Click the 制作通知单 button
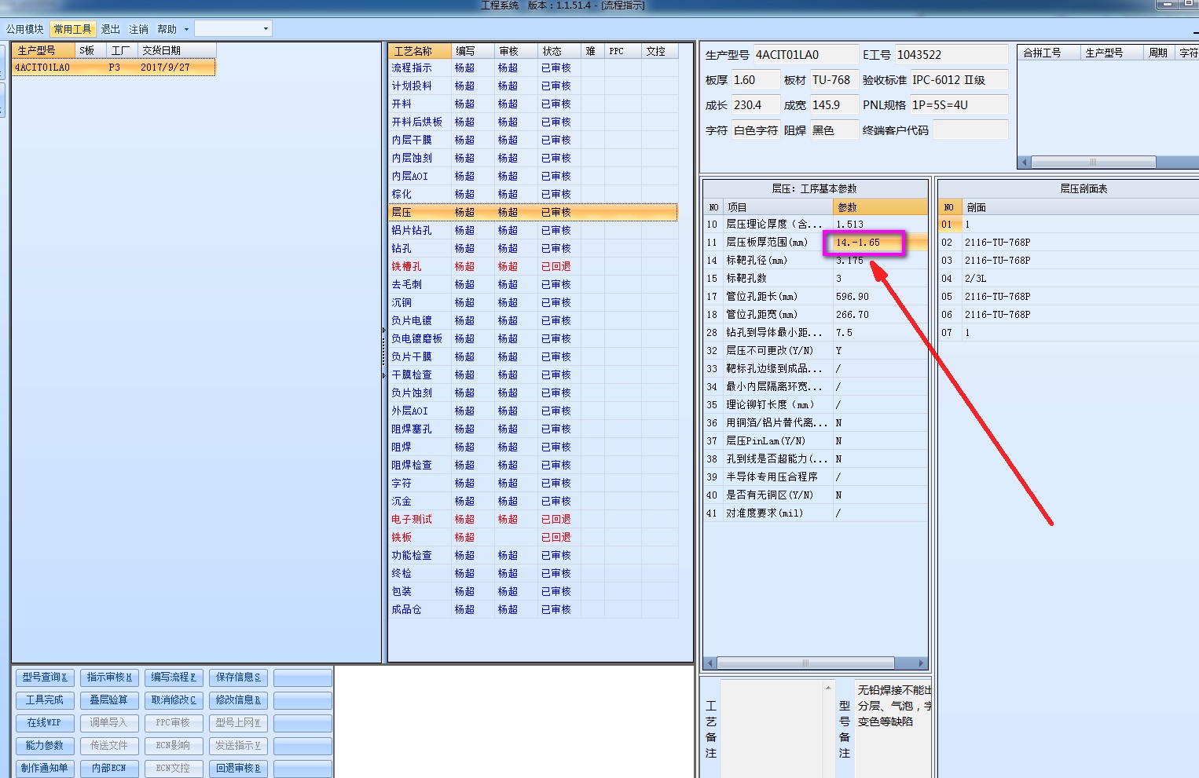This screenshot has height=778, width=1199. tap(45, 769)
